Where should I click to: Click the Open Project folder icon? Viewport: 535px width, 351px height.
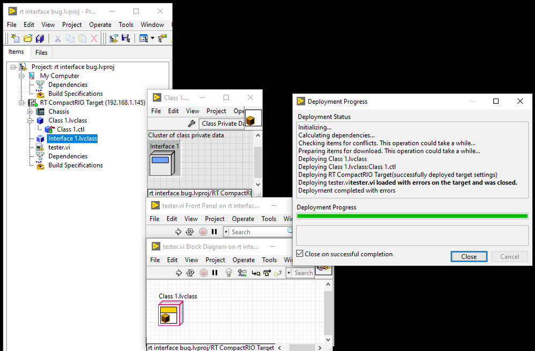click(x=27, y=39)
